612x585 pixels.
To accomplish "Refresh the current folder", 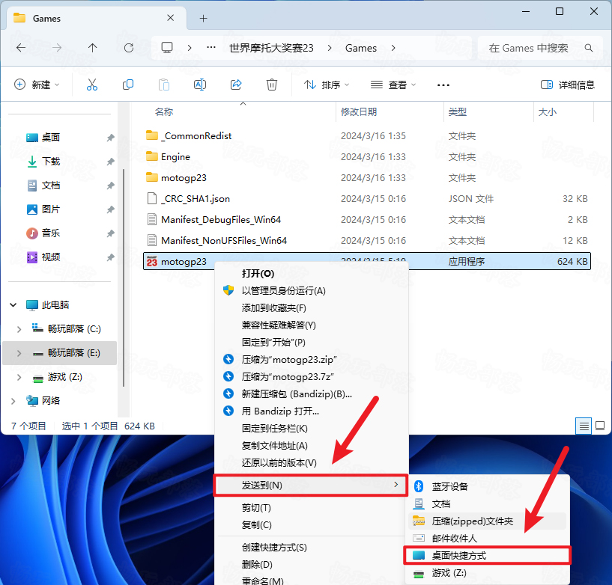I will pos(128,48).
